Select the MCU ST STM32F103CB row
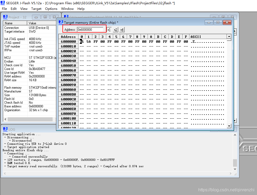 [x=30, y=58]
